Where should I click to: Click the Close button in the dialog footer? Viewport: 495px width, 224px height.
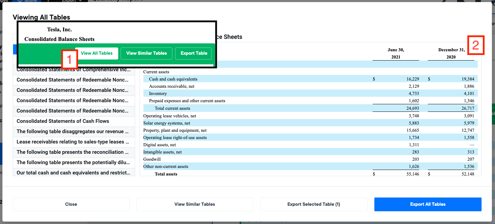[x=71, y=204]
